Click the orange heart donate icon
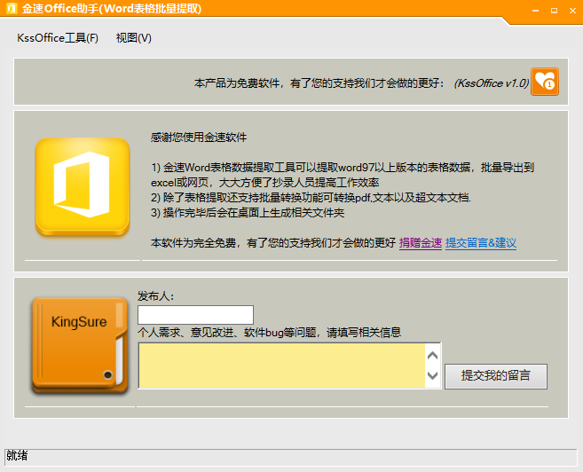583x472 pixels. (x=545, y=82)
